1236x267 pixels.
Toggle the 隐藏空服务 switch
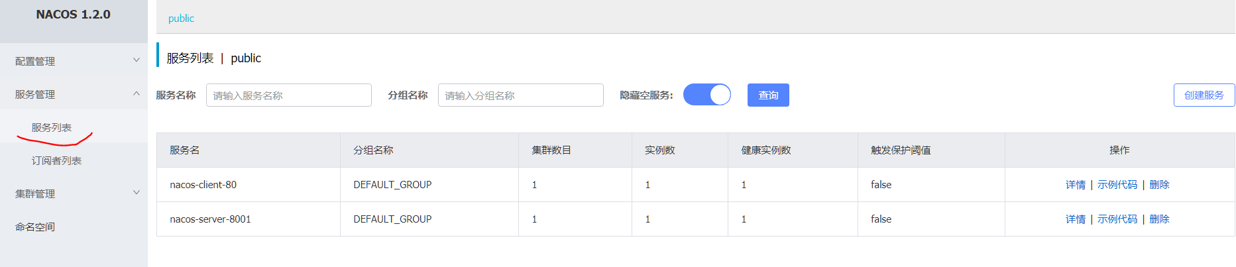(x=707, y=95)
